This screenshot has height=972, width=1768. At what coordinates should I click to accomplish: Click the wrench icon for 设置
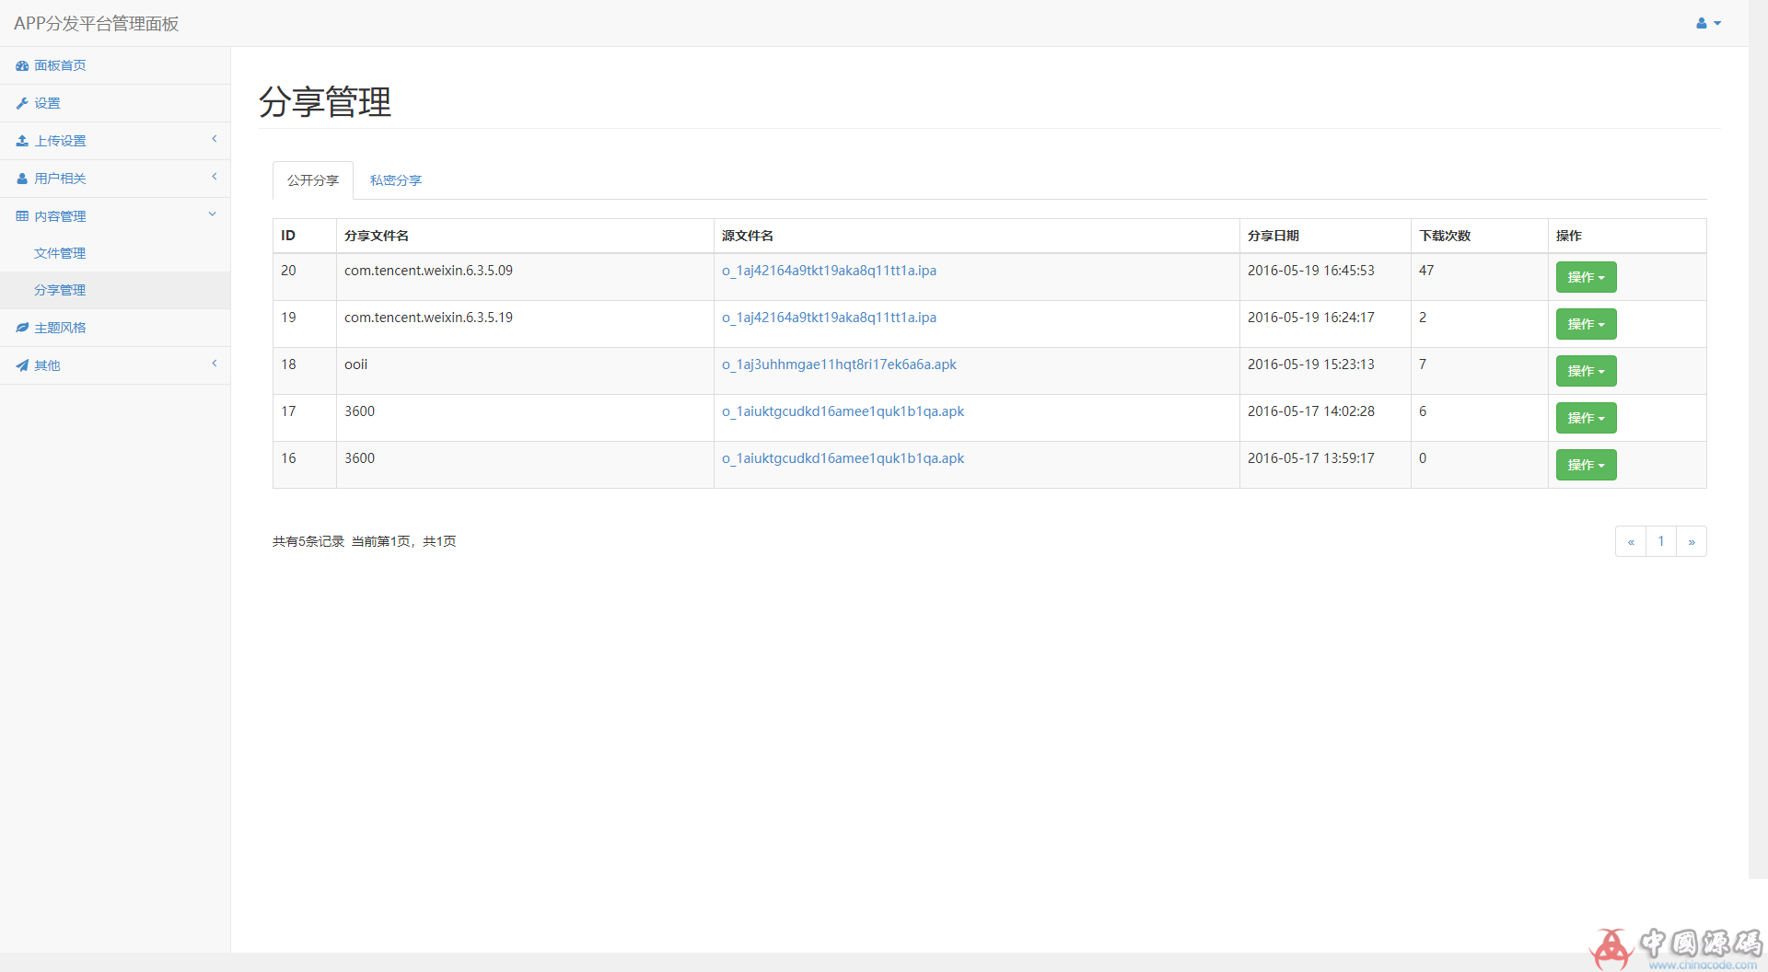point(22,104)
